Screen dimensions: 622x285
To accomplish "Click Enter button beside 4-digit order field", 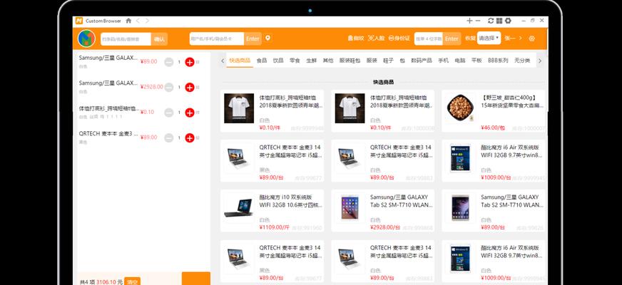I will pyautogui.click(x=452, y=38).
